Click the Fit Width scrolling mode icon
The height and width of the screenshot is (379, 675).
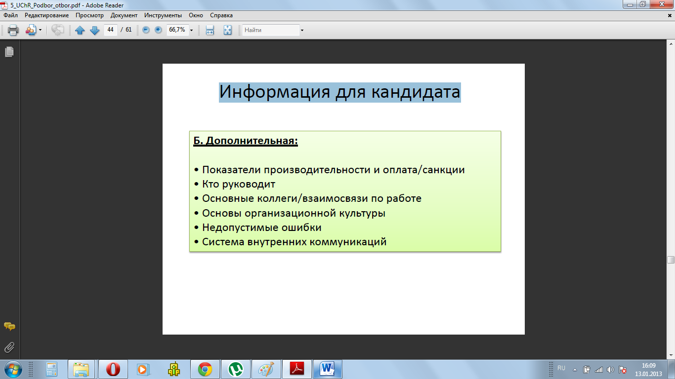[x=210, y=30]
